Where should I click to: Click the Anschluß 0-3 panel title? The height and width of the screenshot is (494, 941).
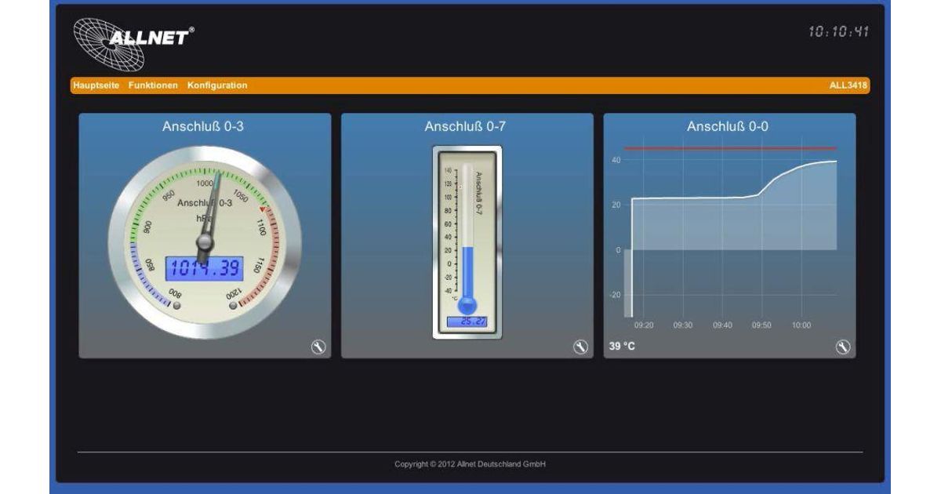pos(203,126)
